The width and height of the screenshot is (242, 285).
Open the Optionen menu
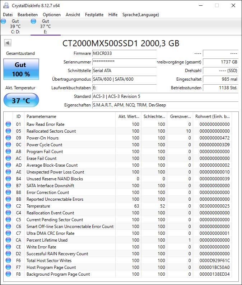click(52, 15)
